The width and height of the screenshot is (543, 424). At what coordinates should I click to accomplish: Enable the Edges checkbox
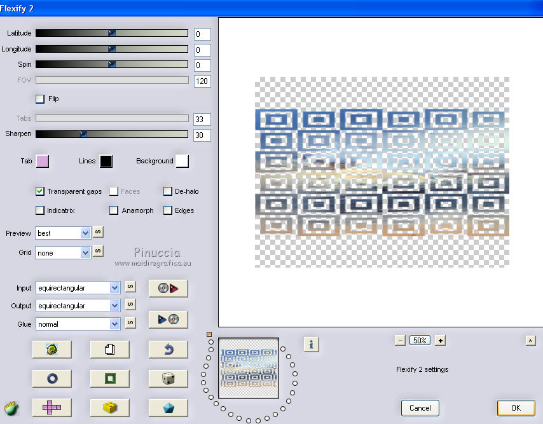click(168, 210)
